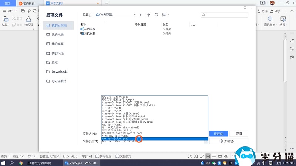Screen dimensions: 296x166
Task: Create a new folder icon
Action: (156, 15)
